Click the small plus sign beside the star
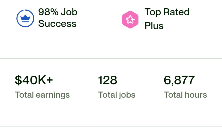 point(133,20)
